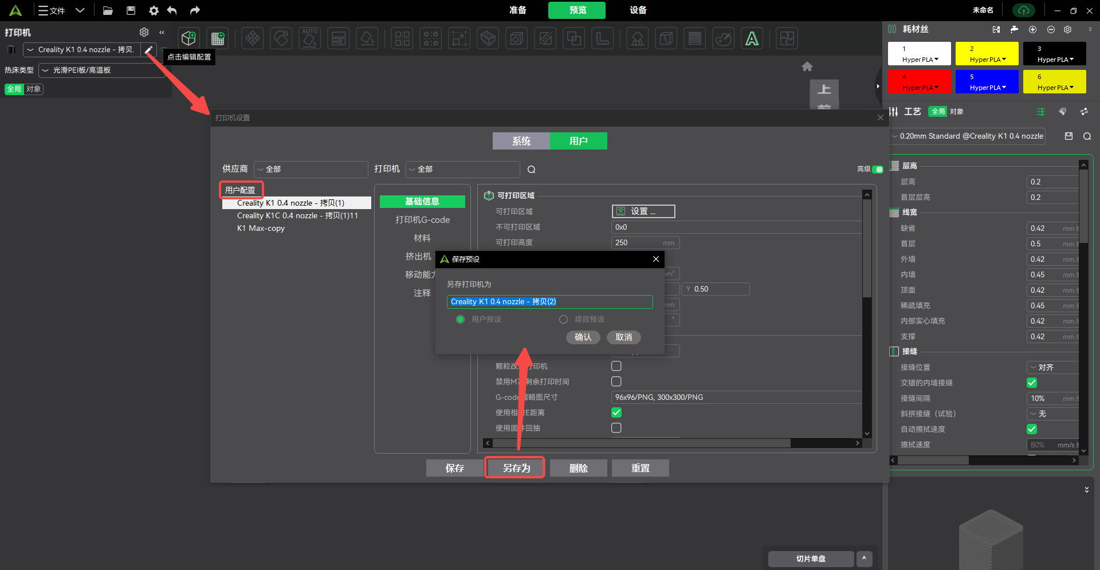Check the 颗粒改 printer checkbox

click(616, 365)
